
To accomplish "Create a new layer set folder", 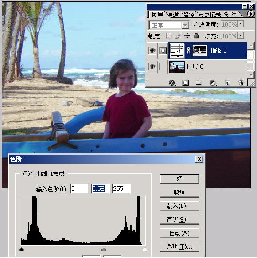I will click(199, 82).
